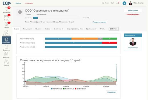Click the chart peak point at 30
148x100 pixels.
click(x=116, y=65)
